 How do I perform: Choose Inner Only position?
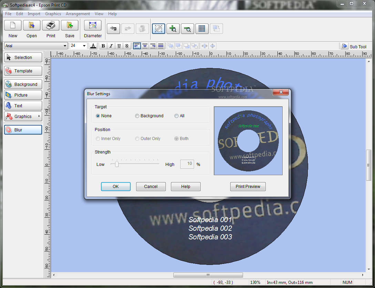pos(108,139)
